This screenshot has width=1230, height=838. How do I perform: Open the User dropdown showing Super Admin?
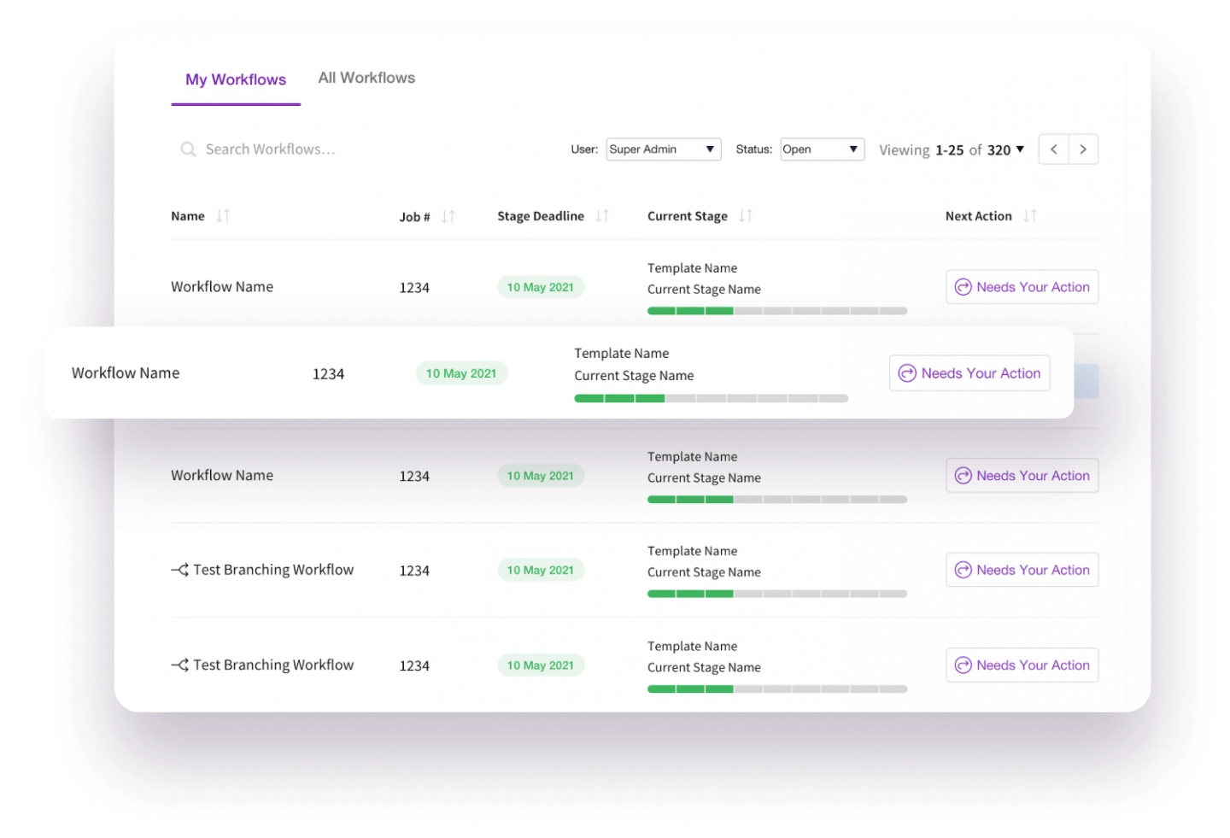click(663, 149)
